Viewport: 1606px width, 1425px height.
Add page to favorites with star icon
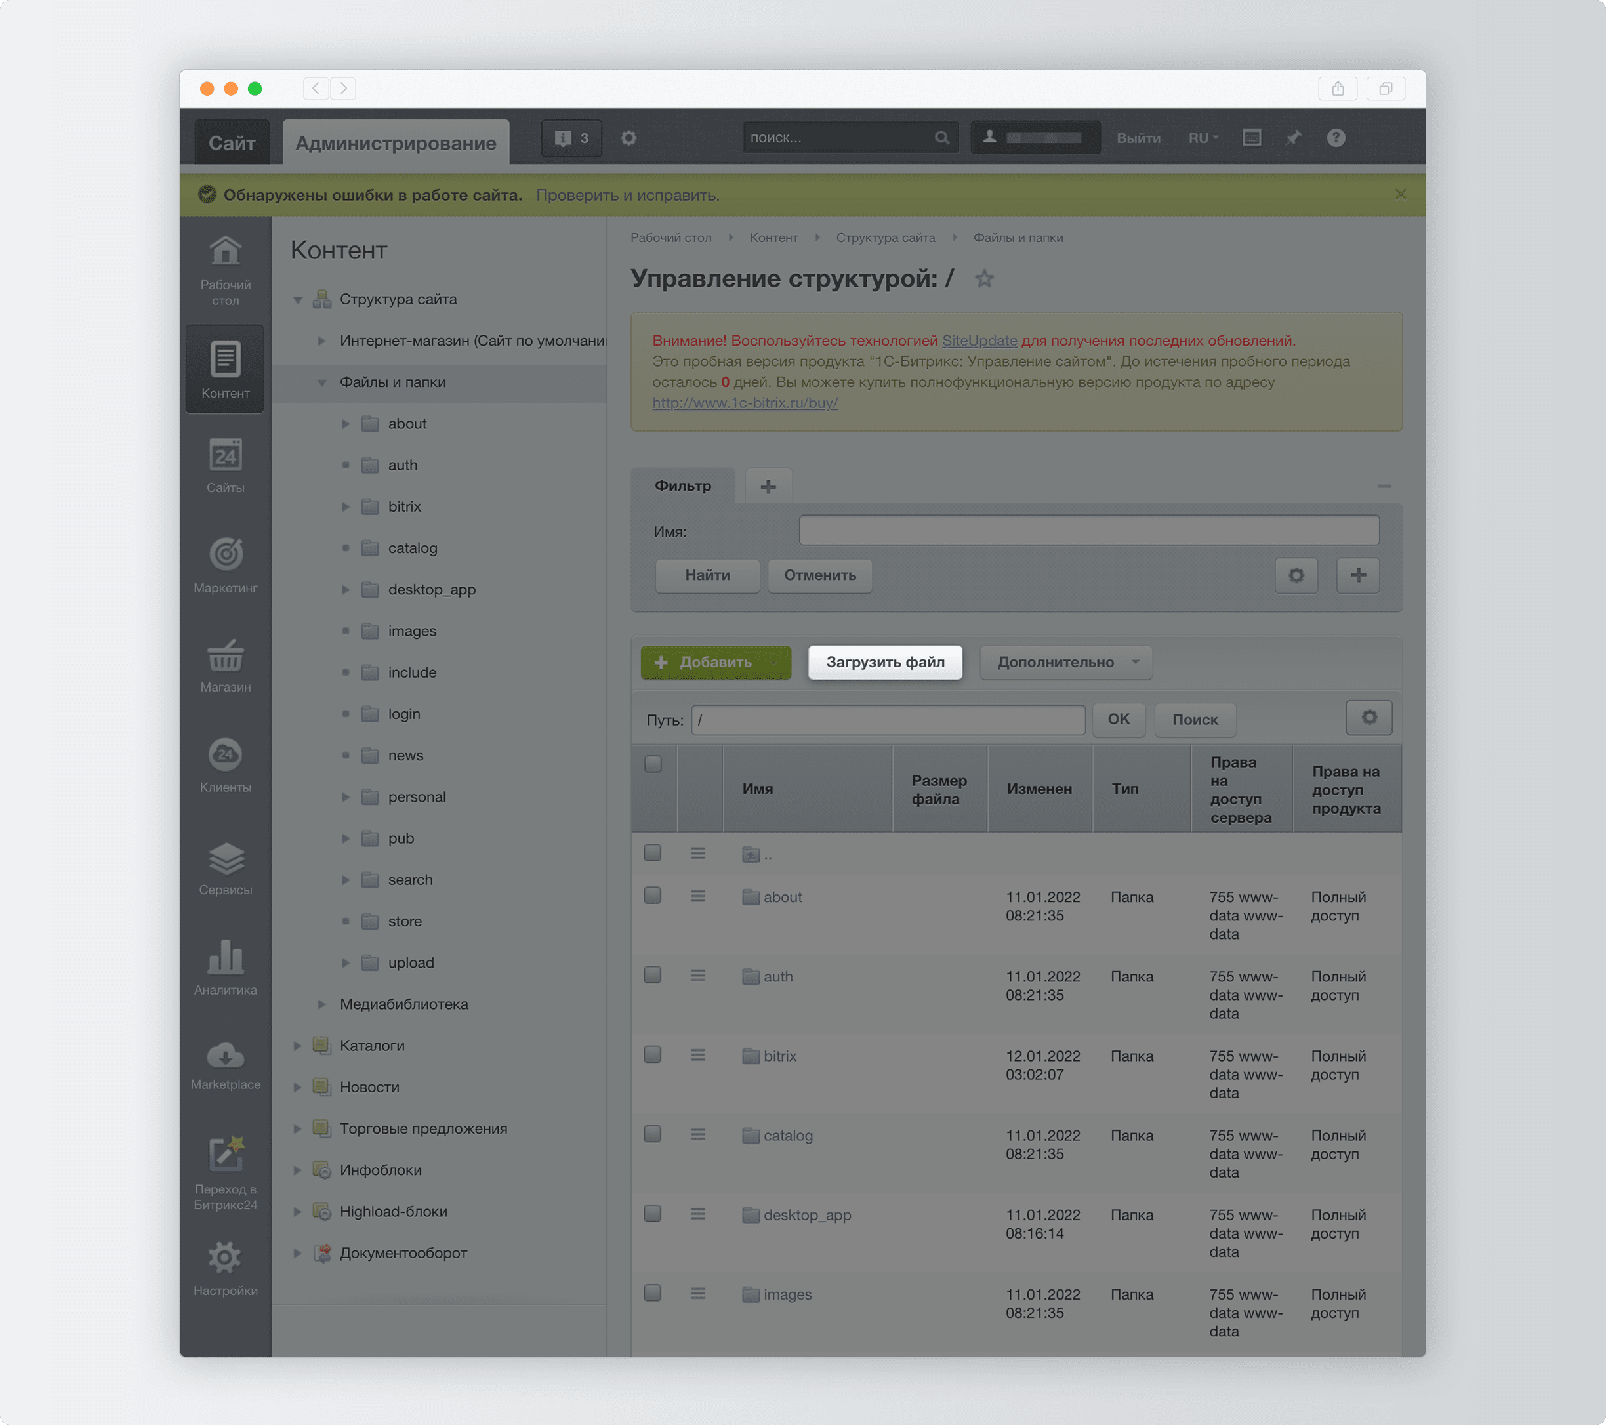[x=985, y=279]
